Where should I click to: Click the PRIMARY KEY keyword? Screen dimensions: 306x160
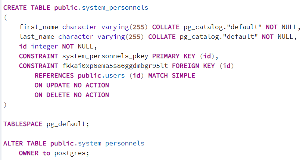174,56
